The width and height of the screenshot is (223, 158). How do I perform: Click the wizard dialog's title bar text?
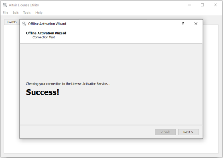(47, 24)
